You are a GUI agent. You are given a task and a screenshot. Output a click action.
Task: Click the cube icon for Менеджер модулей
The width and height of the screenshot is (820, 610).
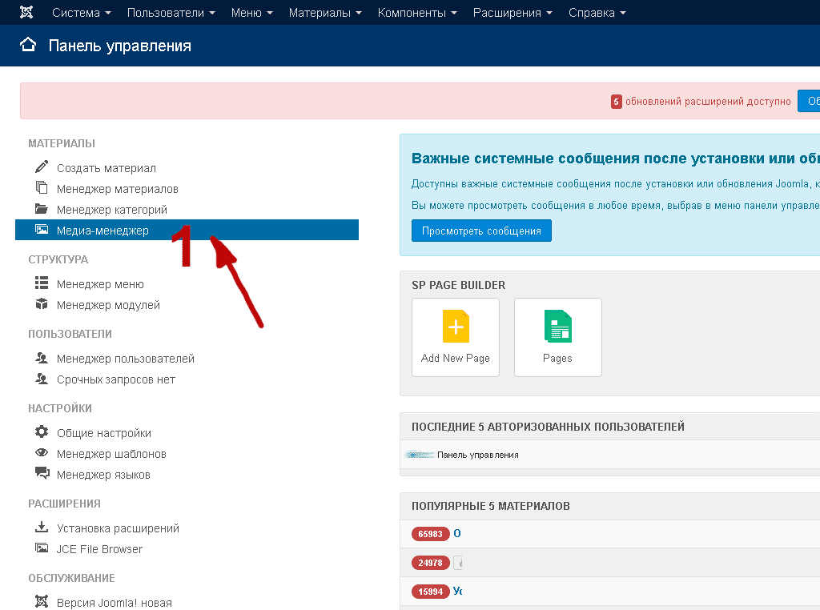[x=42, y=304]
